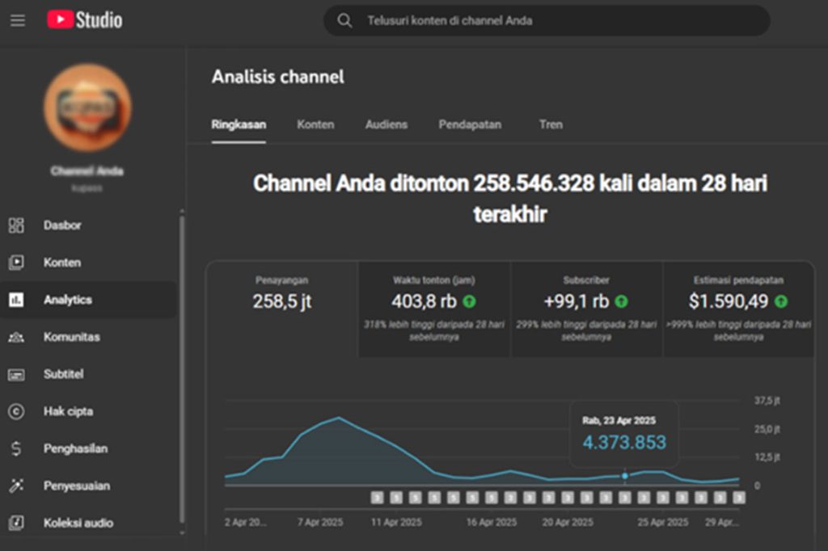
Task: Select the Ringkasan tab
Action: tap(239, 124)
